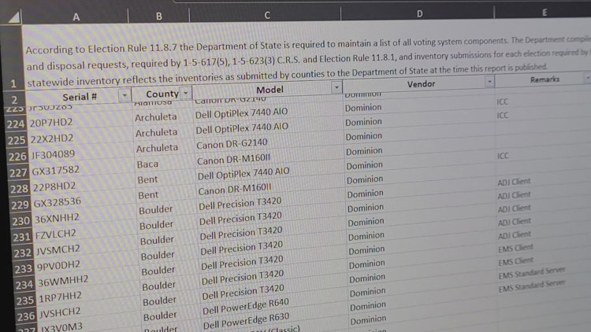Select row 228 header

point(20,189)
